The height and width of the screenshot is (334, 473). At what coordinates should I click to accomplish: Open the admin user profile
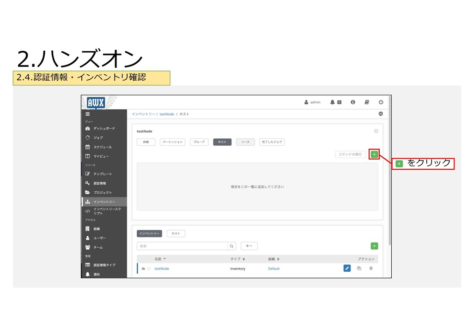(312, 102)
